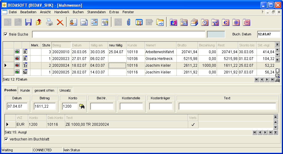283x154 pixels.
Task: Click the folder with blue arrow icon
Action: point(160,22)
